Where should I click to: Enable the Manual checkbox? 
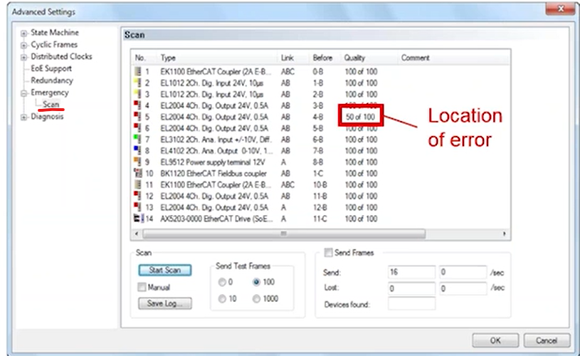click(142, 287)
